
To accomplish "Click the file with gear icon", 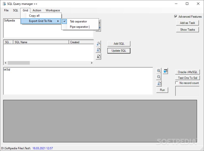I will pyautogui.click(x=98, y=56).
